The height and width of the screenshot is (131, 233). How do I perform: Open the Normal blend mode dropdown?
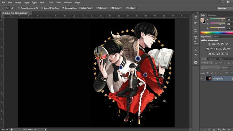coord(210,68)
